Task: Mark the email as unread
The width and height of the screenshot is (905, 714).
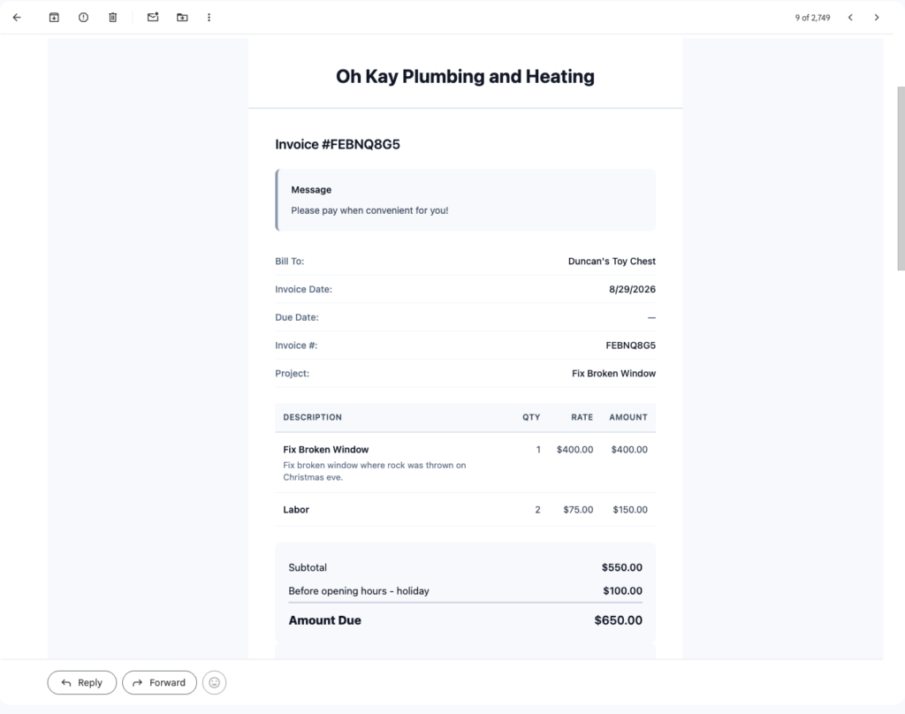Action: [x=152, y=18]
